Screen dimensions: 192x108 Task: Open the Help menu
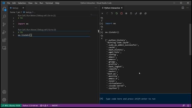[57, 3]
